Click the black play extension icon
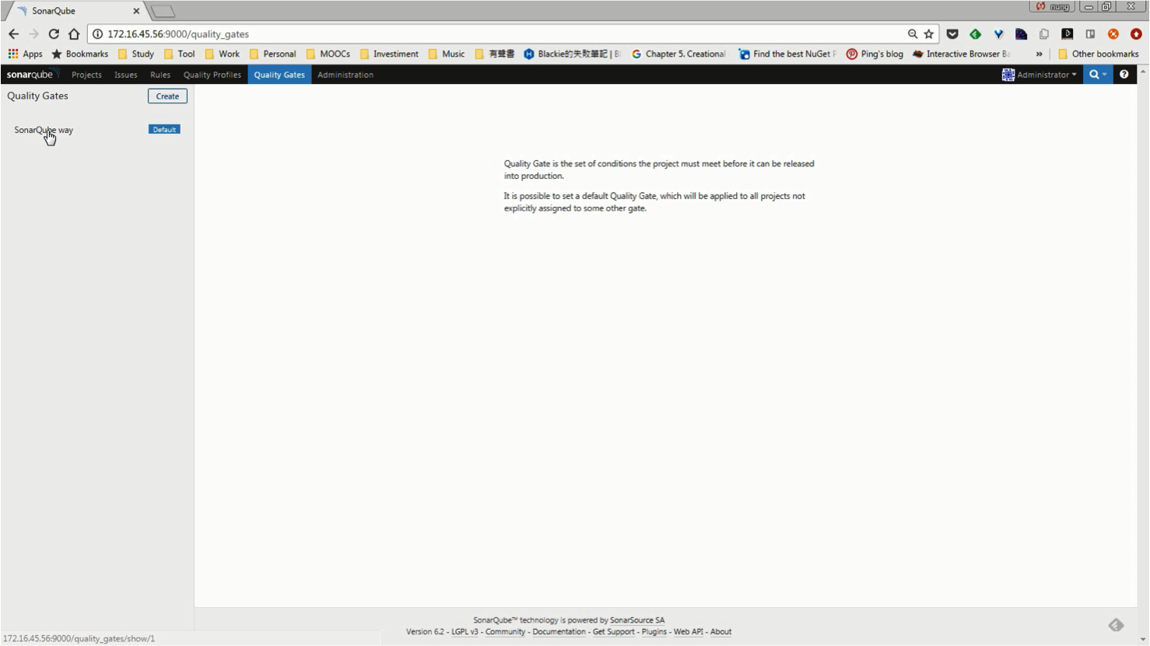 click(x=1068, y=34)
